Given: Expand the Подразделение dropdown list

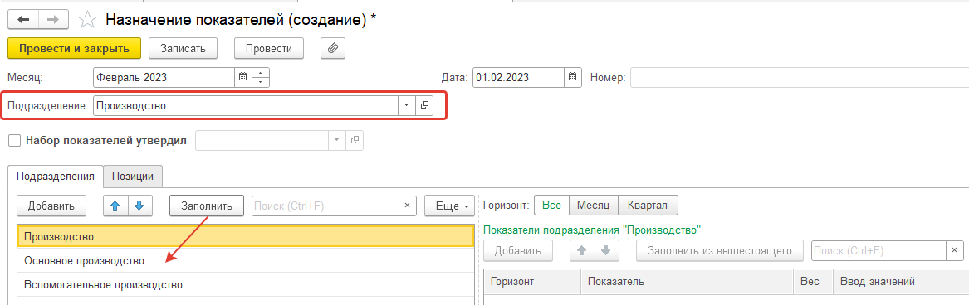Looking at the screenshot, I should pyautogui.click(x=406, y=105).
